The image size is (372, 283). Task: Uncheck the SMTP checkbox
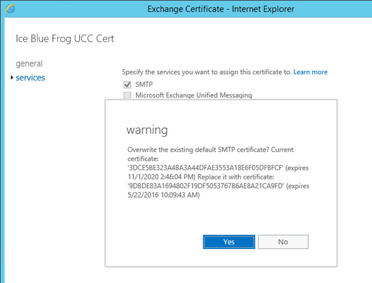coord(127,85)
